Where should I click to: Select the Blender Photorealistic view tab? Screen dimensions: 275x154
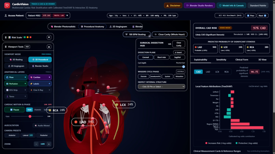(63, 27)
